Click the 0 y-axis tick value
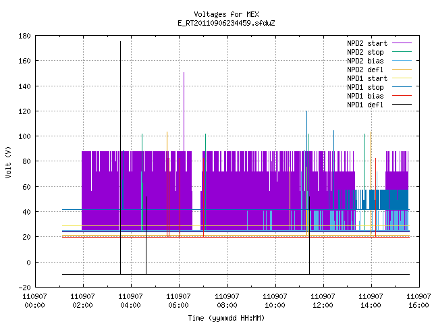The width and height of the screenshot is (432, 324). click(x=28, y=263)
